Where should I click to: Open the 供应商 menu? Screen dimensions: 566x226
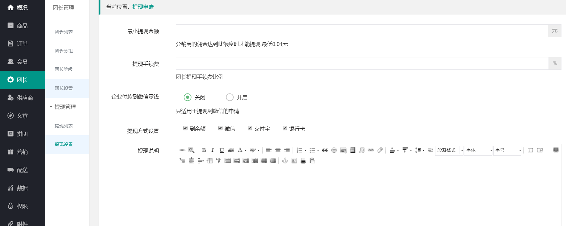coord(23,98)
